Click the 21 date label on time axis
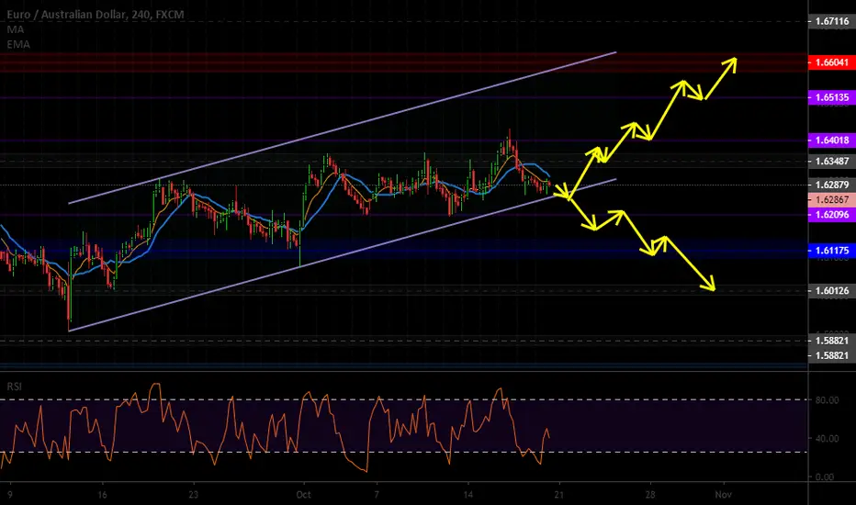Image resolution: width=856 pixels, height=505 pixels. coord(558,495)
